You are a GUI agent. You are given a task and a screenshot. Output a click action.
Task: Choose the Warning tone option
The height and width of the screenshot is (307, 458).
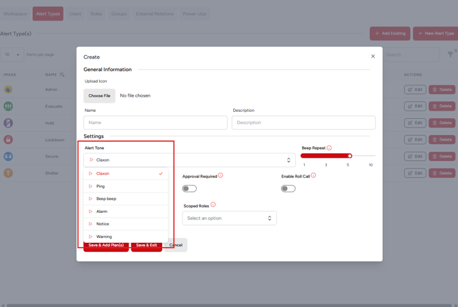pos(104,237)
